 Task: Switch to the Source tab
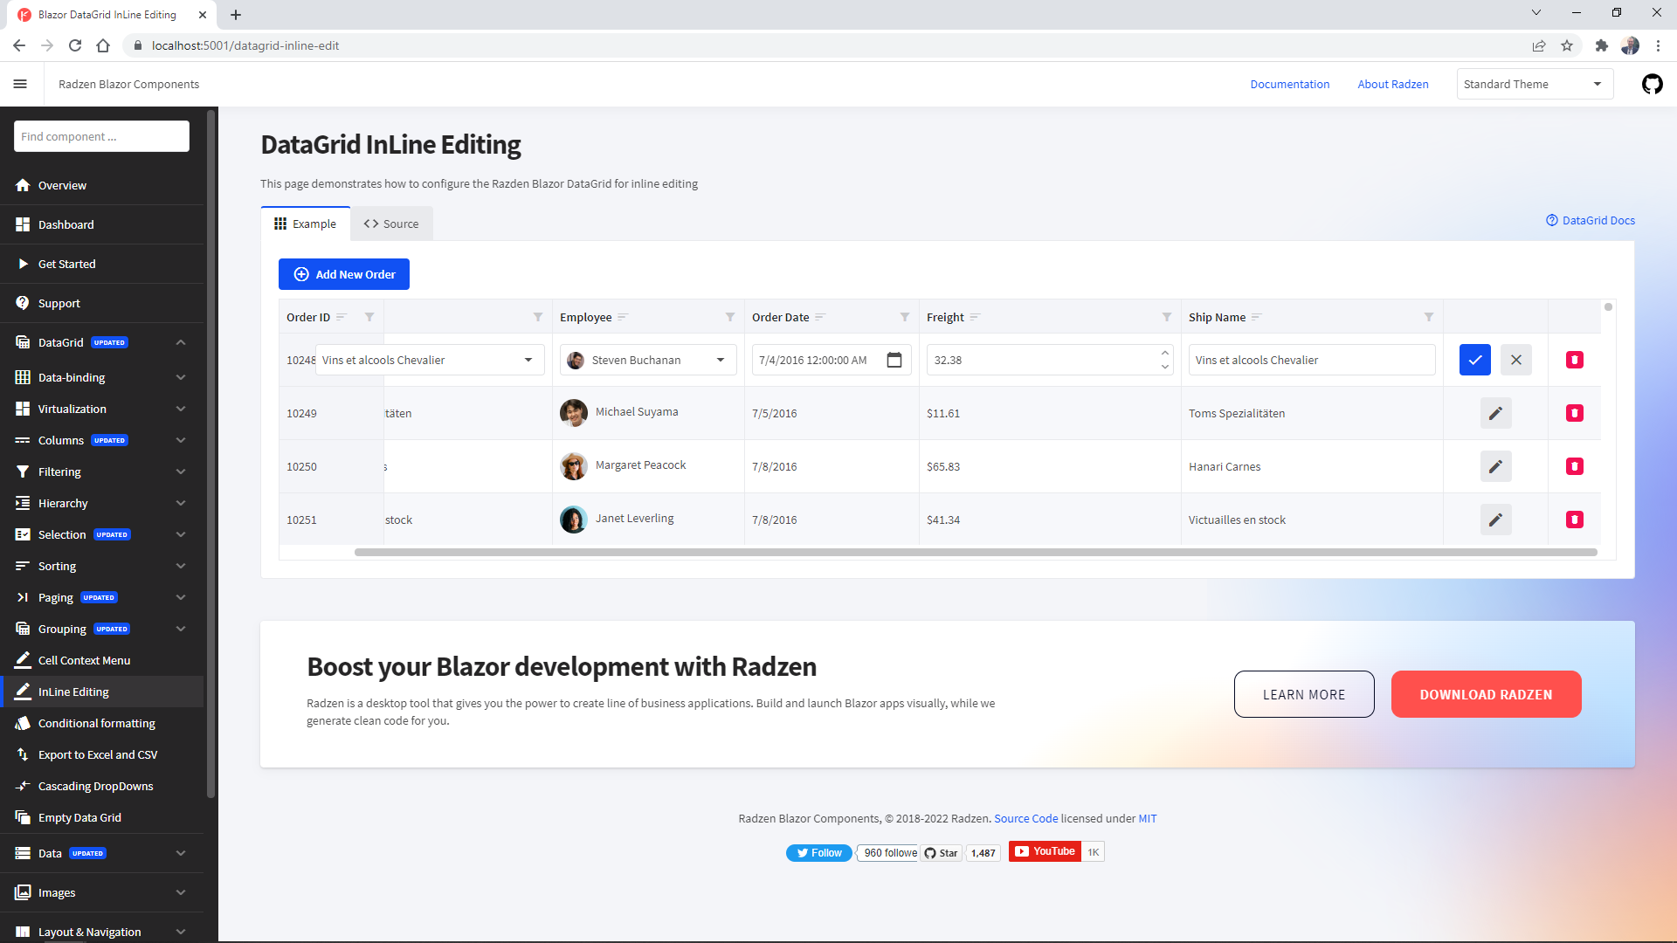(390, 224)
